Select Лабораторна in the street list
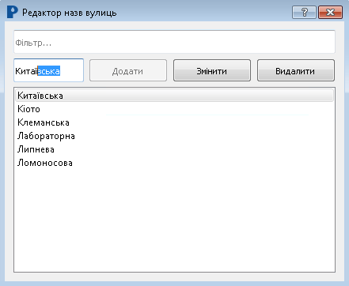The height and width of the screenshot is (286, 349). (x=174, y=136)
